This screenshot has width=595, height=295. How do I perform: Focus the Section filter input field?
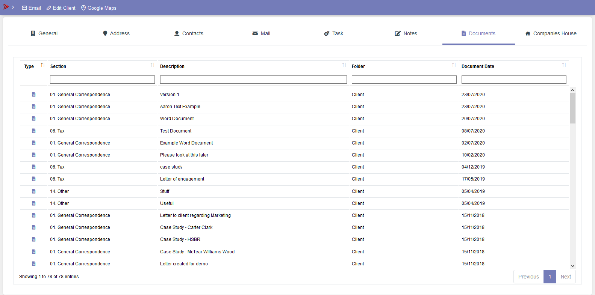pyautogui.click(x=102, y=80)
